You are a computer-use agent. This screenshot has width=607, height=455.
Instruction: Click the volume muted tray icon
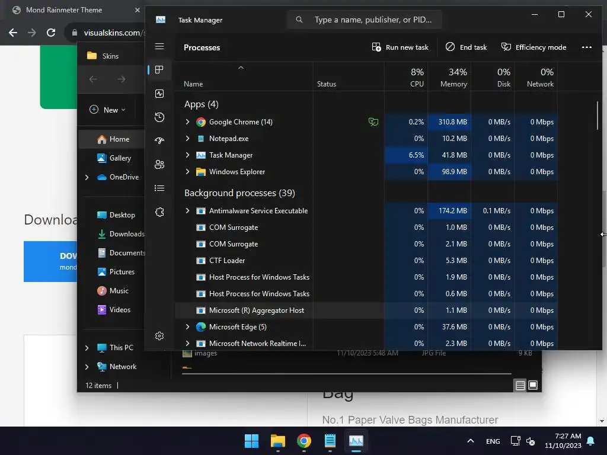(x=531, y=441)
